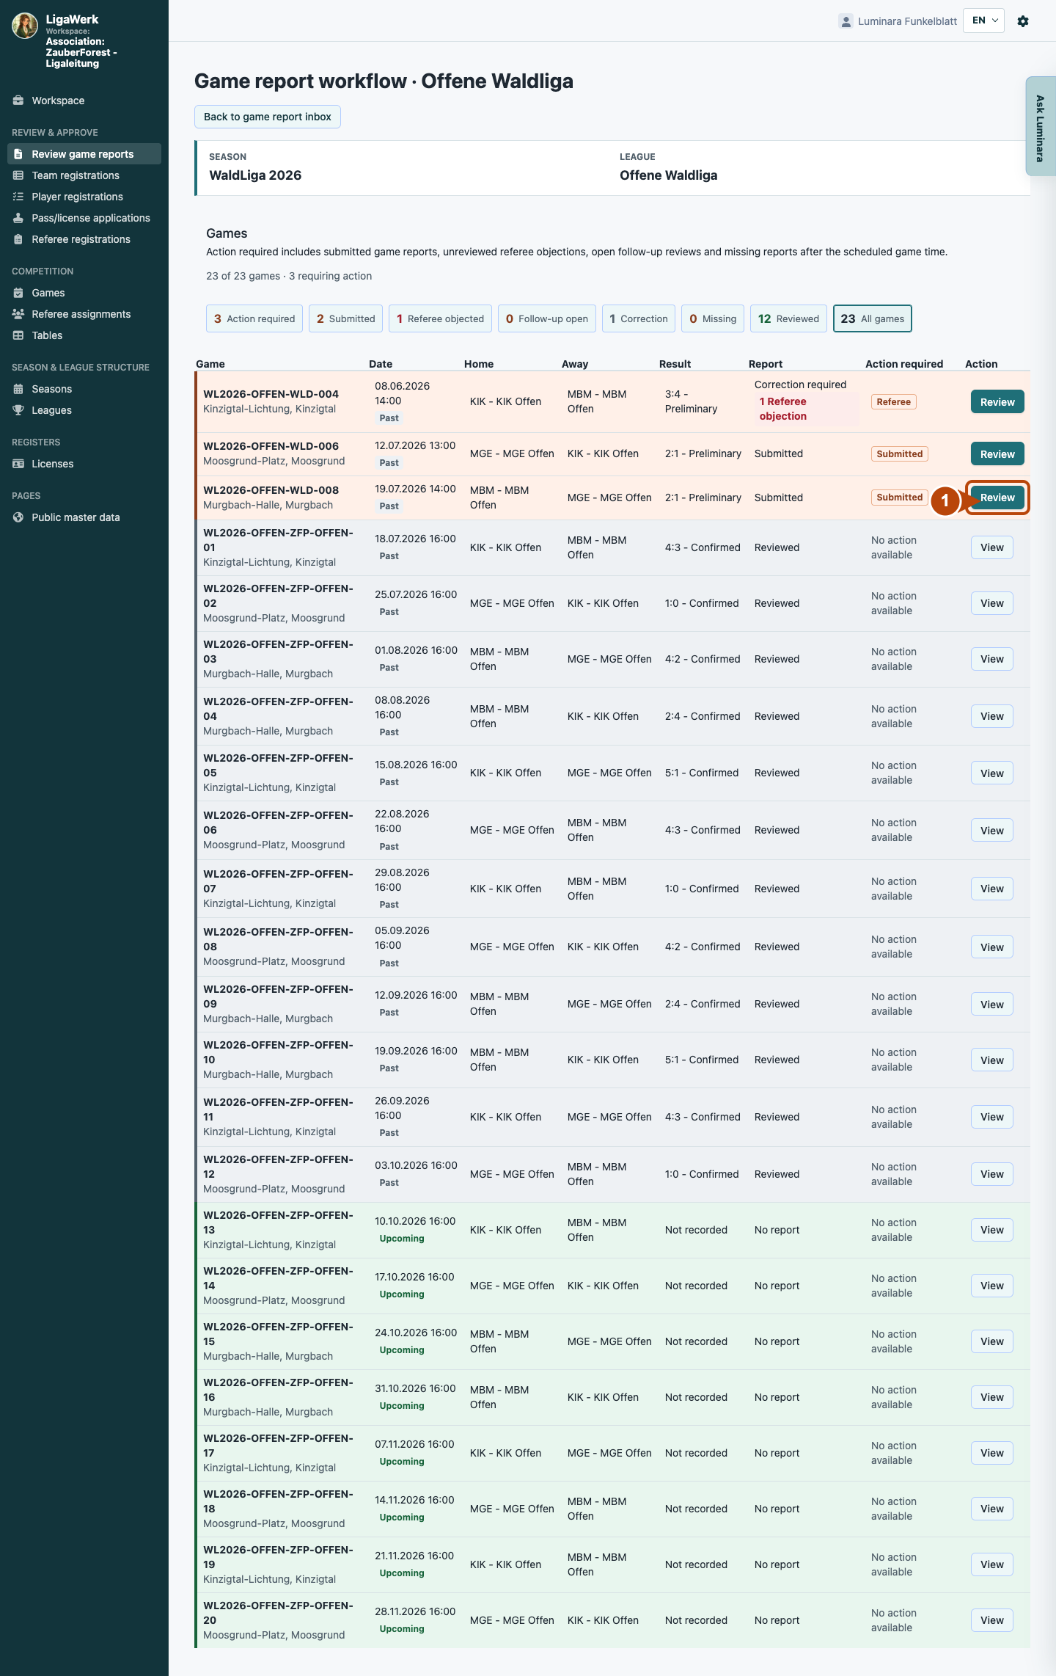Image resolution: width=1056 pixels, height=1676 pixels.
Task: Click the Team registrations list icon
Action: point(18,175)
